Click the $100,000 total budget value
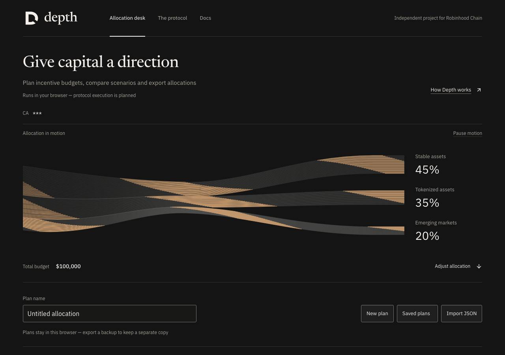 (x=68, y=266)
